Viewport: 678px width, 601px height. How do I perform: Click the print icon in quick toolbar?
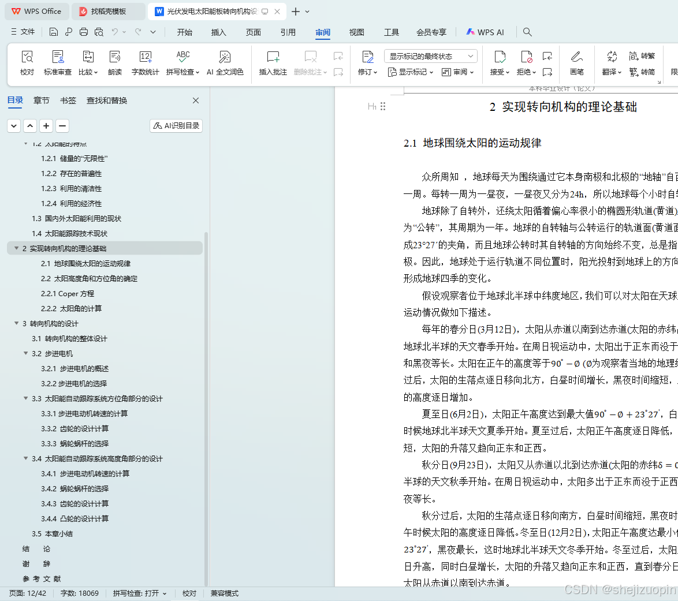coord(84,32)
